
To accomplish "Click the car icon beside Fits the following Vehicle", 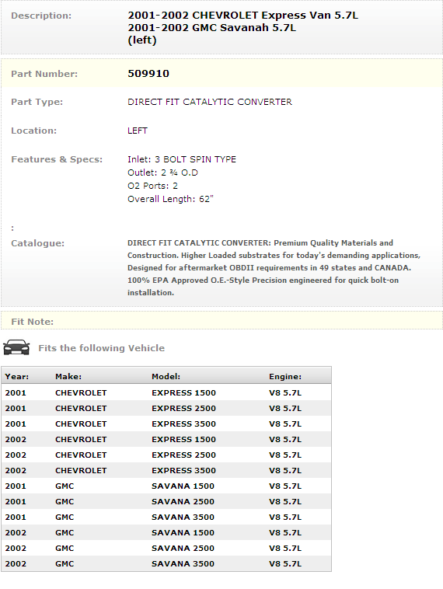I will 16,347.
